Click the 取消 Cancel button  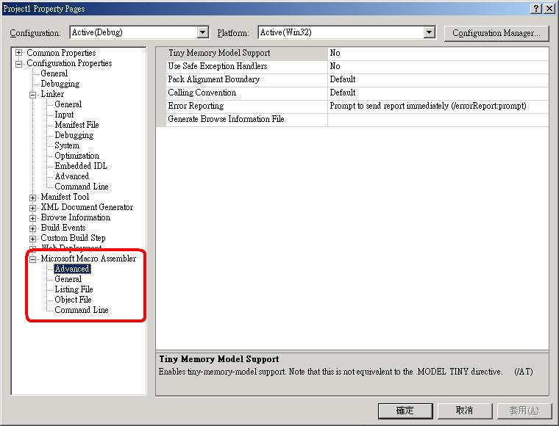click(465, 411)
